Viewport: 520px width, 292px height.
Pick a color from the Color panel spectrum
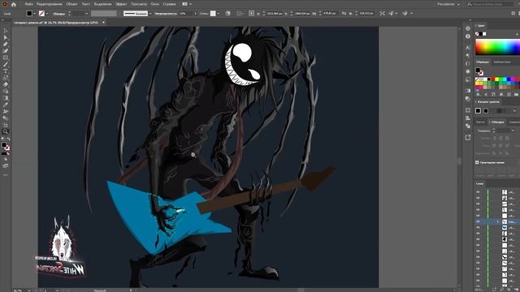click(497, 47)
